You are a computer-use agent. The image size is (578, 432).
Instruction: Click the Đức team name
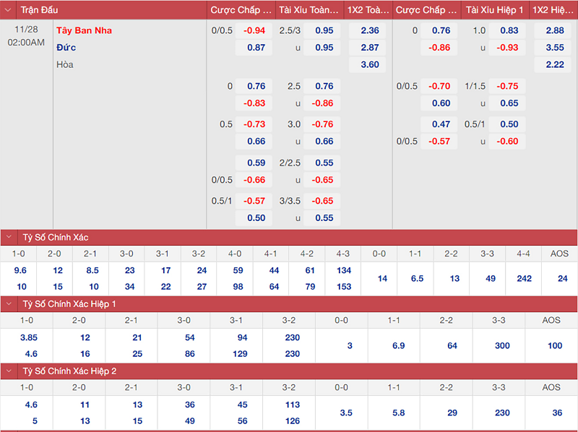click(x=66, y=48)
